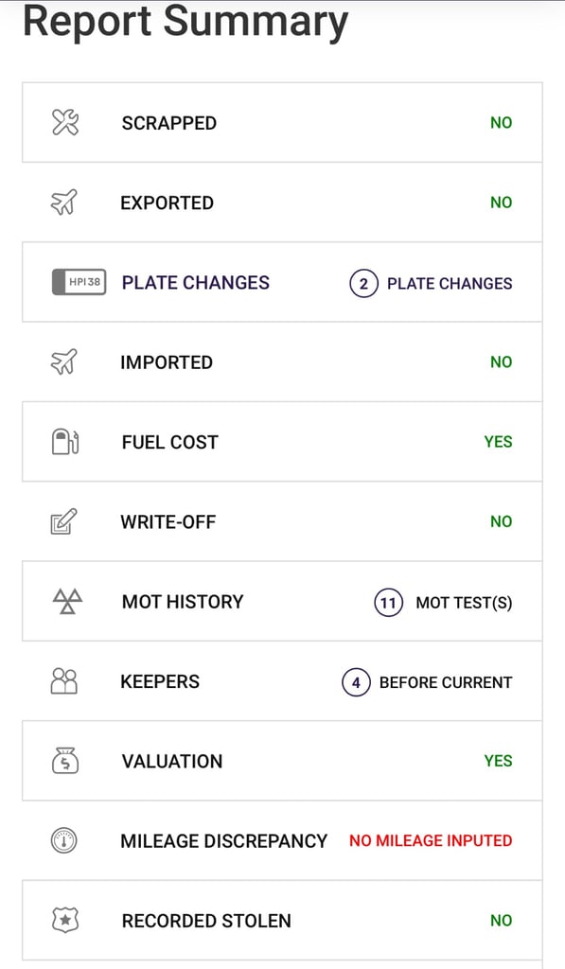The width and height of the screenshot is (565, 969).
Task: Click the Write-Off pencil icon
Action: [63, 521]
